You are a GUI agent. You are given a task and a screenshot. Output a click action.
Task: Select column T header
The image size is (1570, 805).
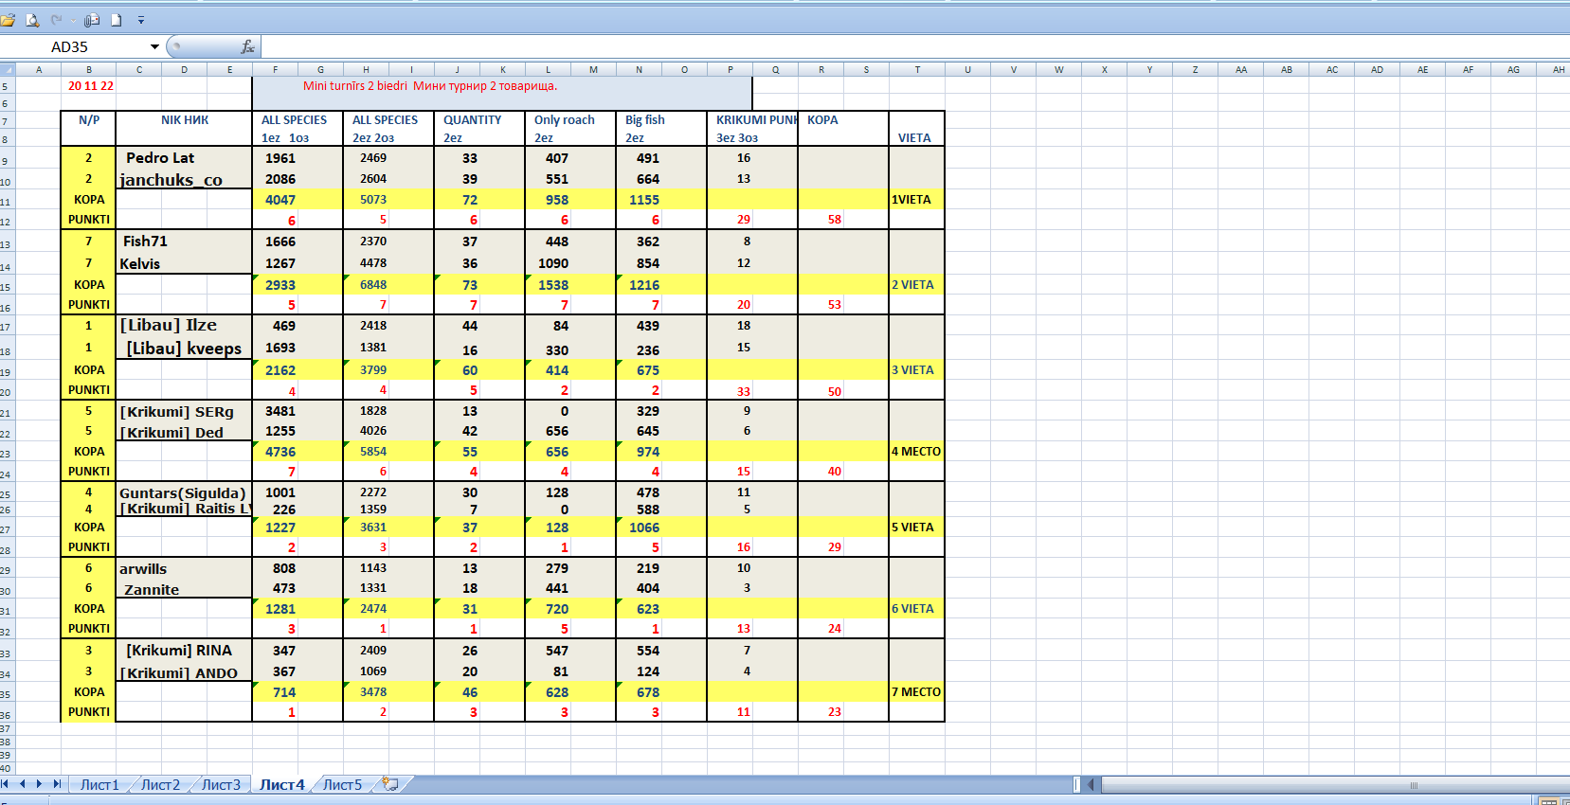coord(917,69)
